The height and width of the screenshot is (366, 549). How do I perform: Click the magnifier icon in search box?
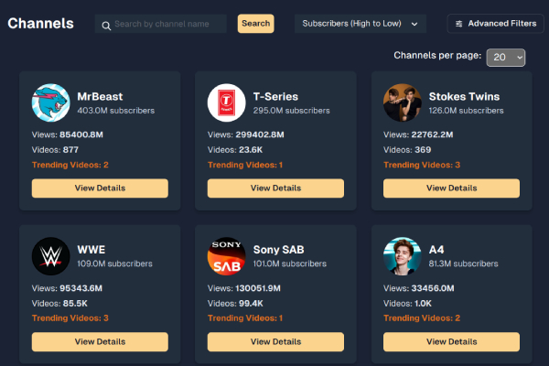108,25
